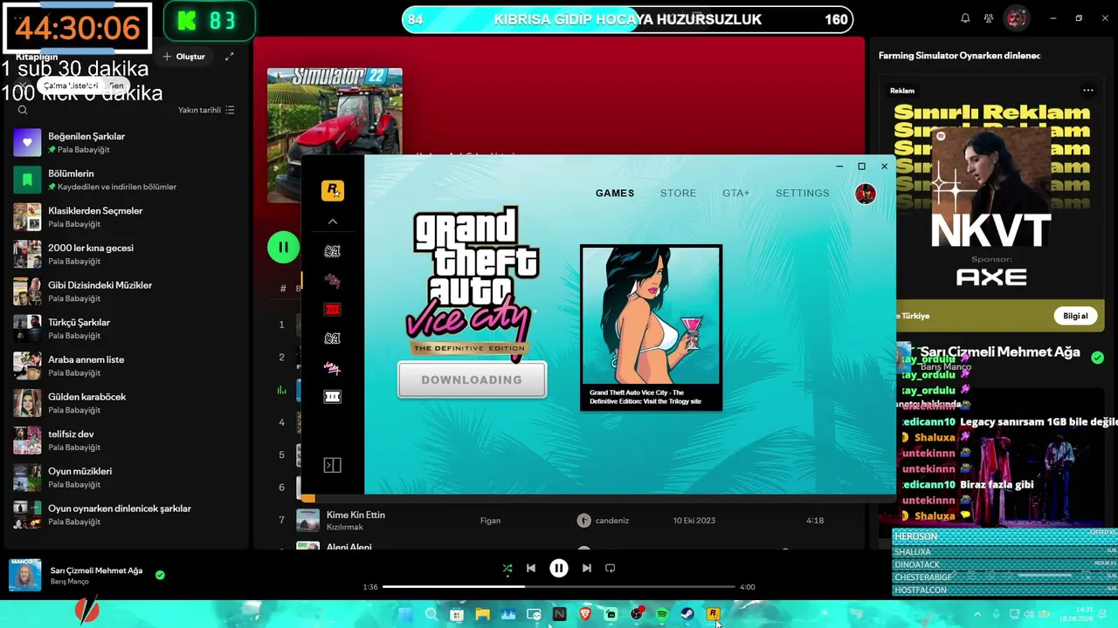Open Bölümlerin saved episodes
The image size is (1118, 628).
click(x=125, y=180)
